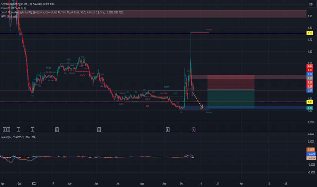The height and width of the screenshot is (187, 317).
Task: Select the MACD (12, 26, close, 9, EMA, EMA) label
Action: click(19, 137)
